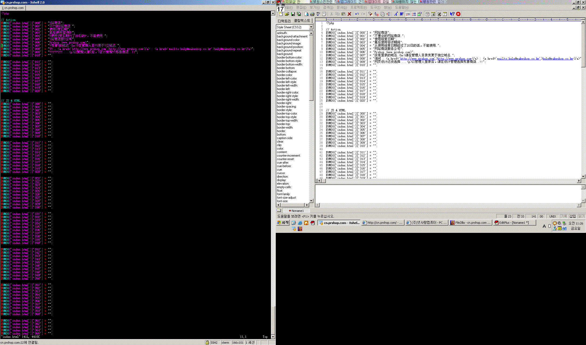586x345 pixels.
Task: Open the 검색(S) menu
Action: pyautogui.click(x=328, y=8)
